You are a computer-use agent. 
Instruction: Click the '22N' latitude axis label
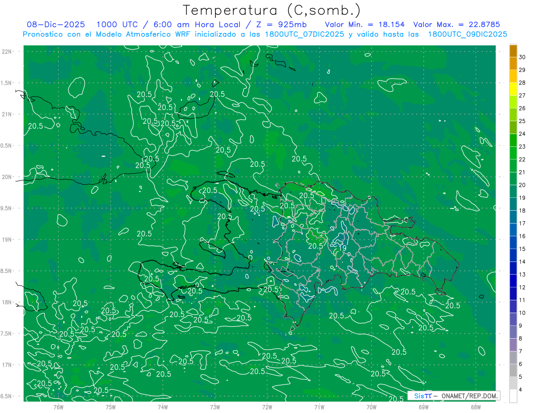coord(6,51)
